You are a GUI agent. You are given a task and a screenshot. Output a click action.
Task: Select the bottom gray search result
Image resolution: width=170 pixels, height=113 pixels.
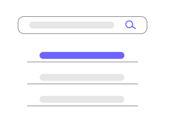82,99
